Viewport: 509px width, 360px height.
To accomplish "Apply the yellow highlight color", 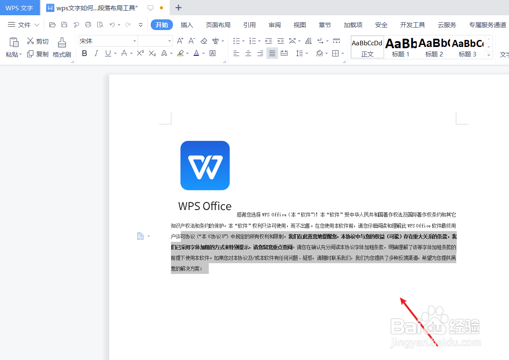I will coord(180,53).
